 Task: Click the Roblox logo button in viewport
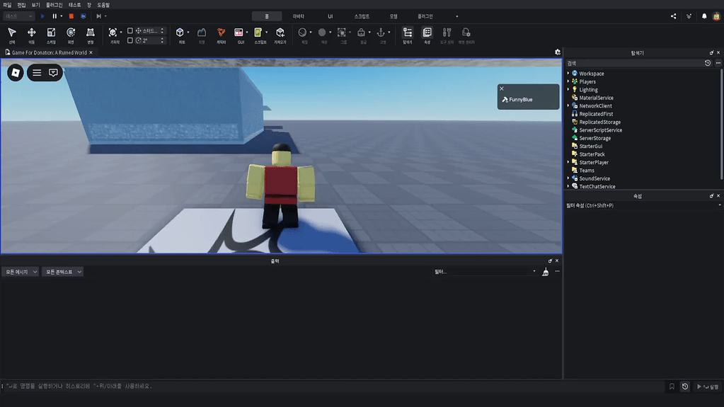16,72
